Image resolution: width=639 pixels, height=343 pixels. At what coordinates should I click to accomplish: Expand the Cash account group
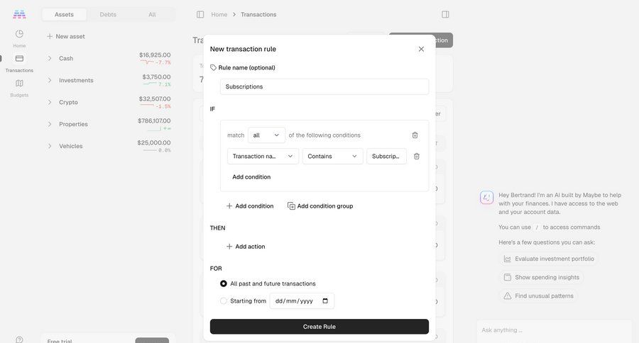[x=50, y=58]
